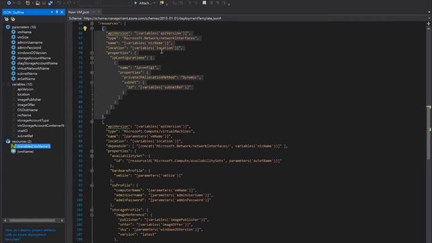The height and width of the screenshot is (243, 432).
Task: Click the parameters node gear icon
Action: click(x=7, y=27)
